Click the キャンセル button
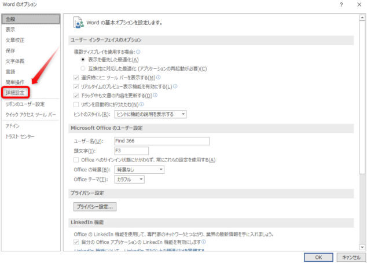Viewport: 367px width, 263px height. point(351,257)
